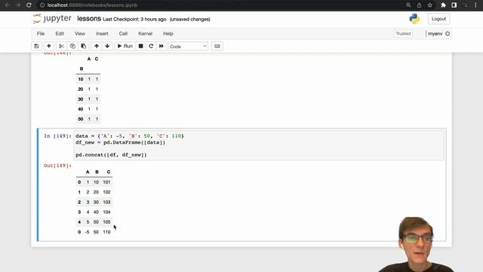Click index 40 in the upper table

[81, 109]
